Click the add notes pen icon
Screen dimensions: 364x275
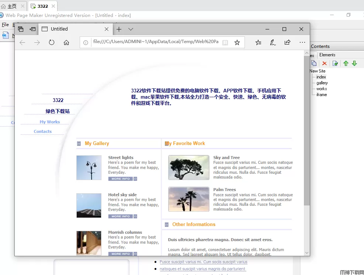tap(273, 43)
